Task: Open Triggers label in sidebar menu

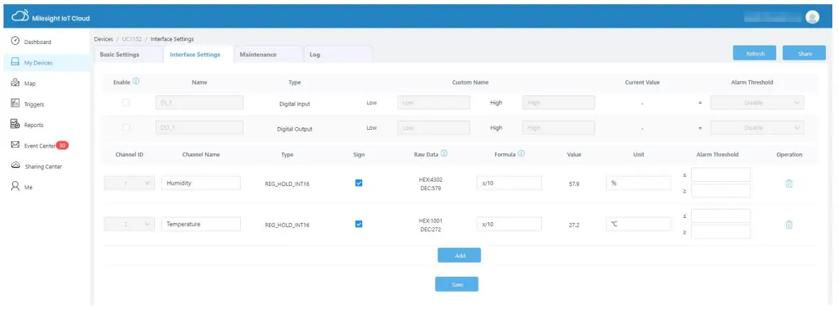Action: click(x=34, y=104)
